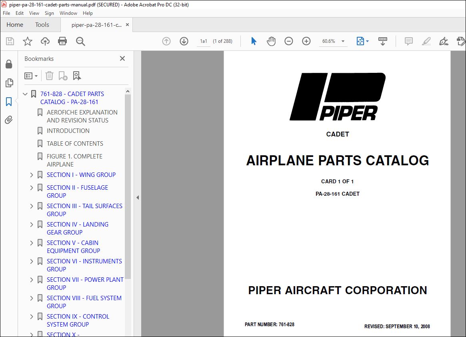
Task: Expand Section VI - Instruments Group
Action: tap(32, 261)
